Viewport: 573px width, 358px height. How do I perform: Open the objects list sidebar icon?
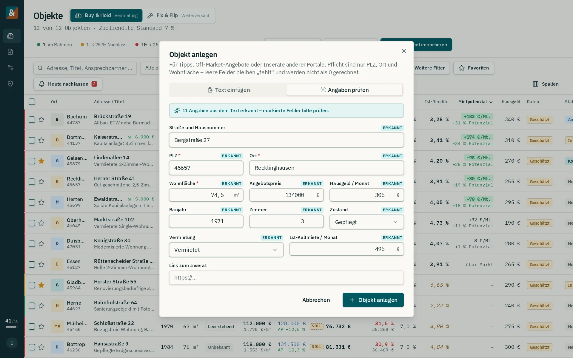[10, 36]
